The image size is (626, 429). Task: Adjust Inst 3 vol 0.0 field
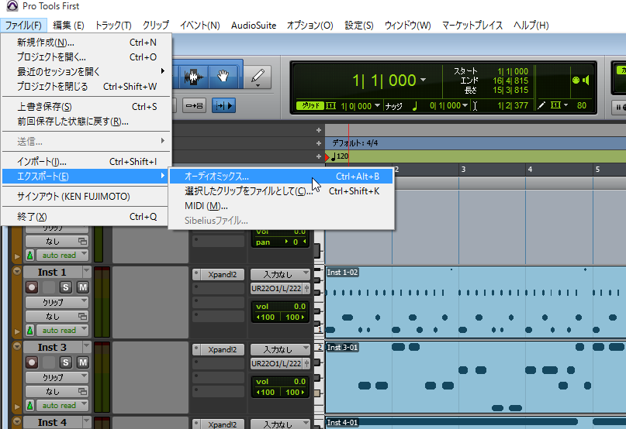point(281,381)
